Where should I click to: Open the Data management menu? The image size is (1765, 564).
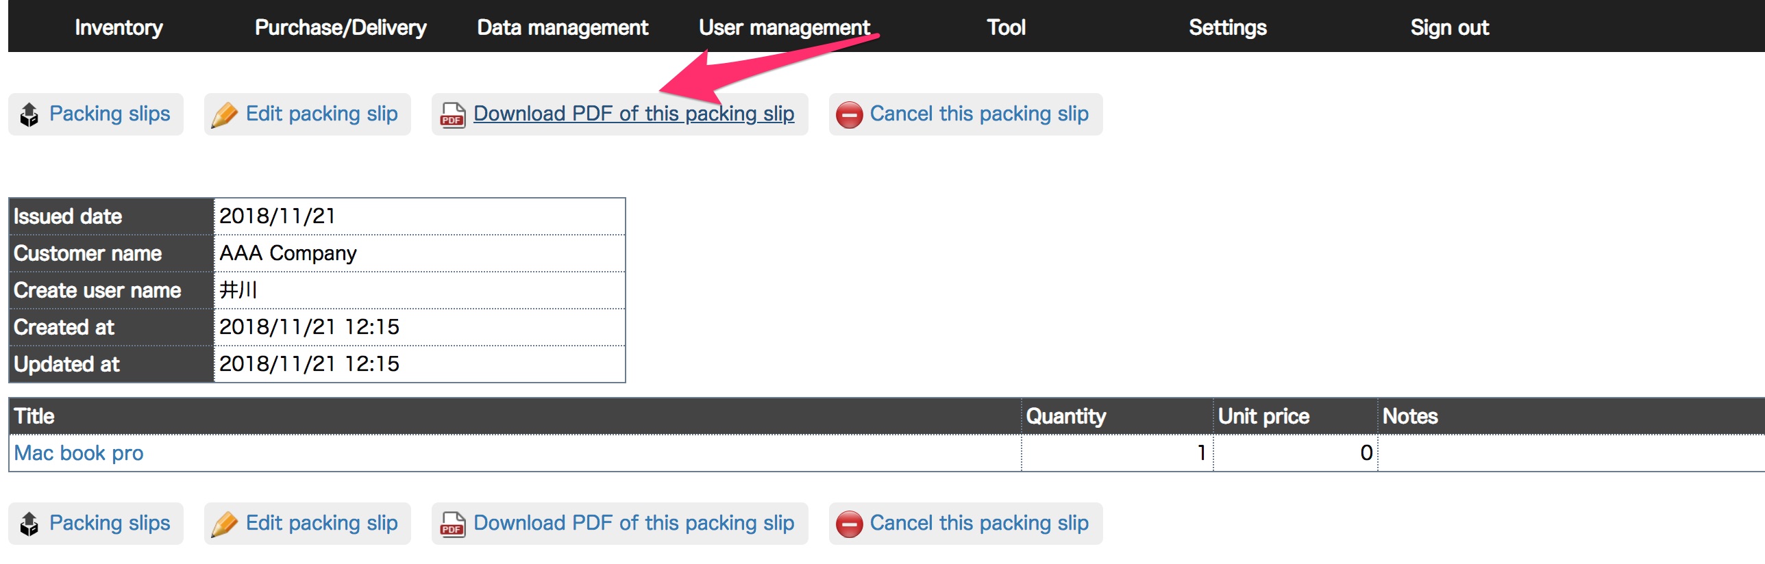(563, 27)
